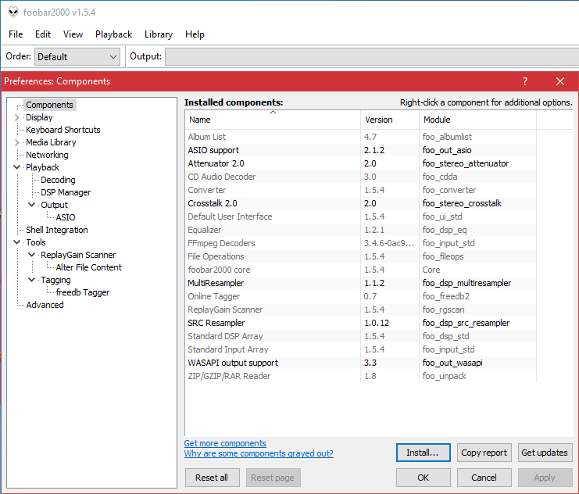579x494 pixels.
Task: Select the foobar2000 core row
Action: 361,270
